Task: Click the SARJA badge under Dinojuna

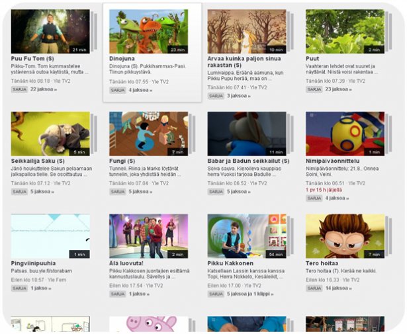Action: point(117,91)
